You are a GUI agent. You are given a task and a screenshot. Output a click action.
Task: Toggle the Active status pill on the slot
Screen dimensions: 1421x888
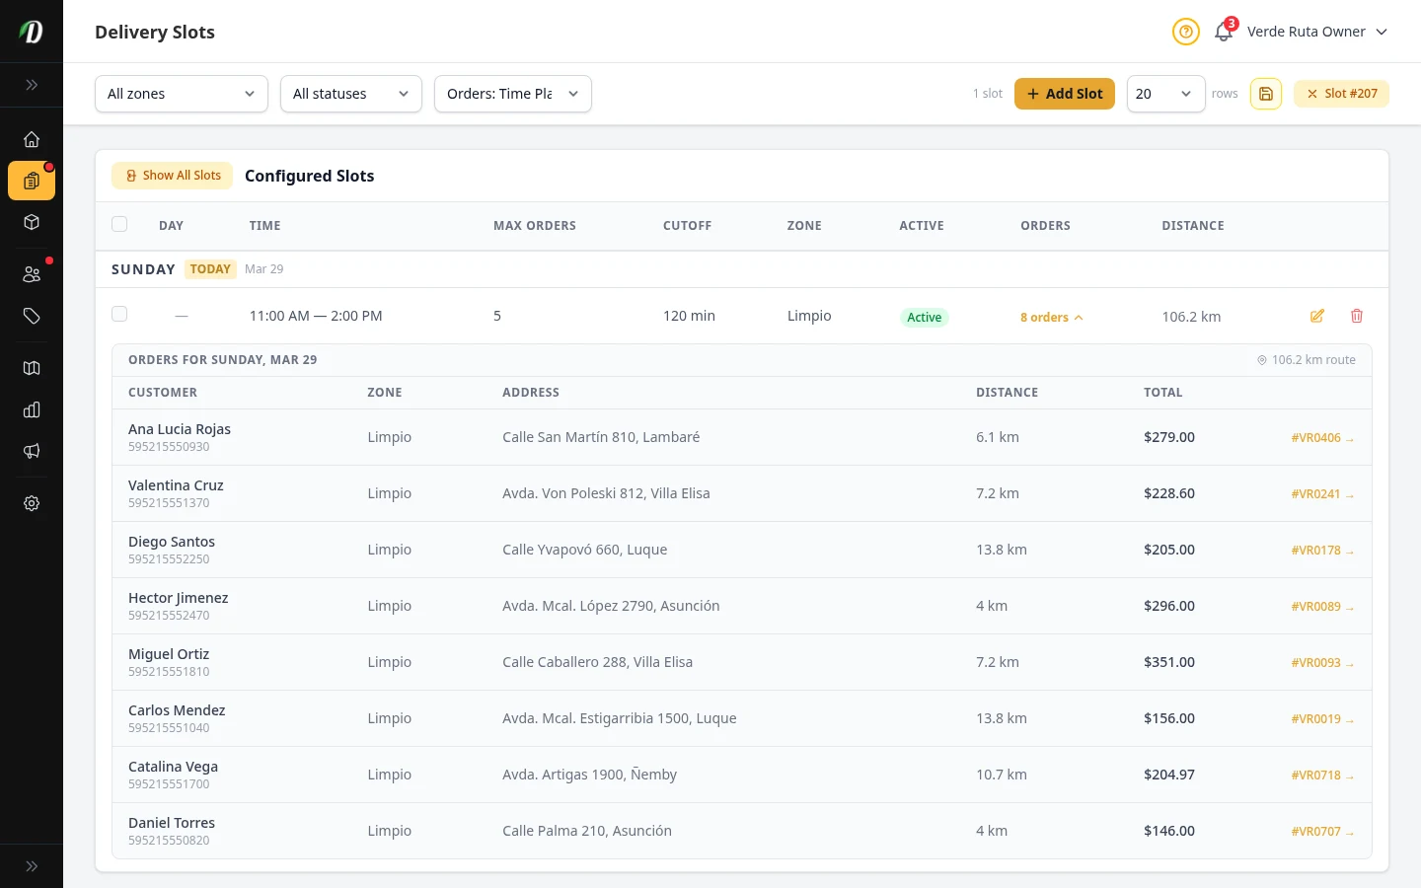click(x=924, y=317)
